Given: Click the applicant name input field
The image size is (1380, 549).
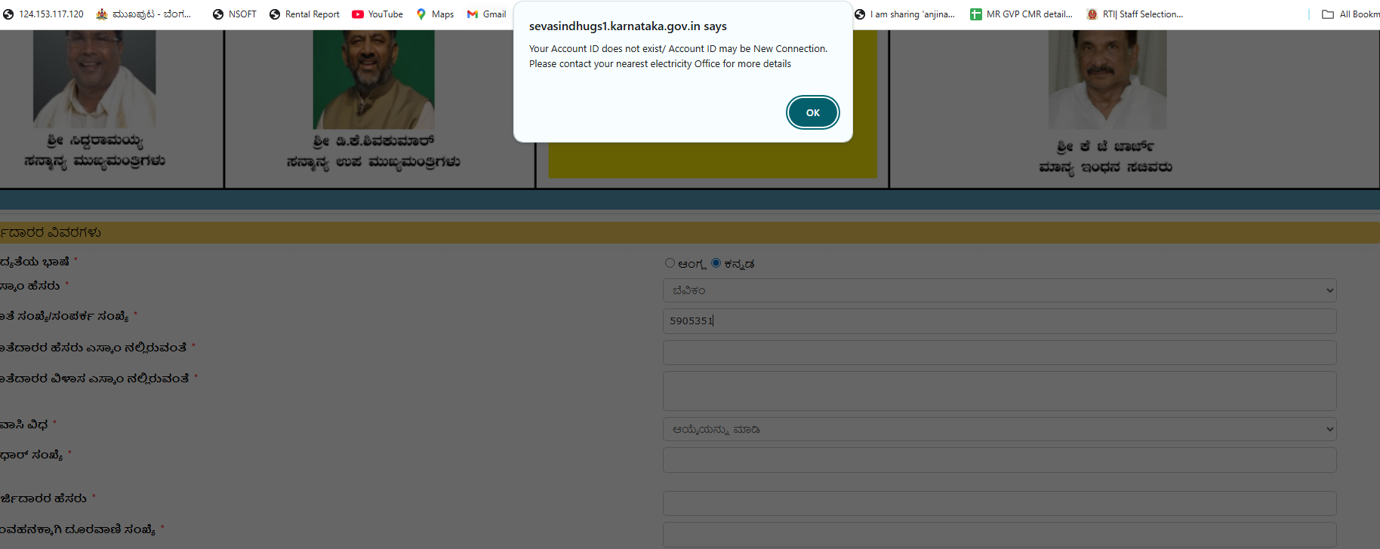Looking at the screenshot, I should point(1000,504).
